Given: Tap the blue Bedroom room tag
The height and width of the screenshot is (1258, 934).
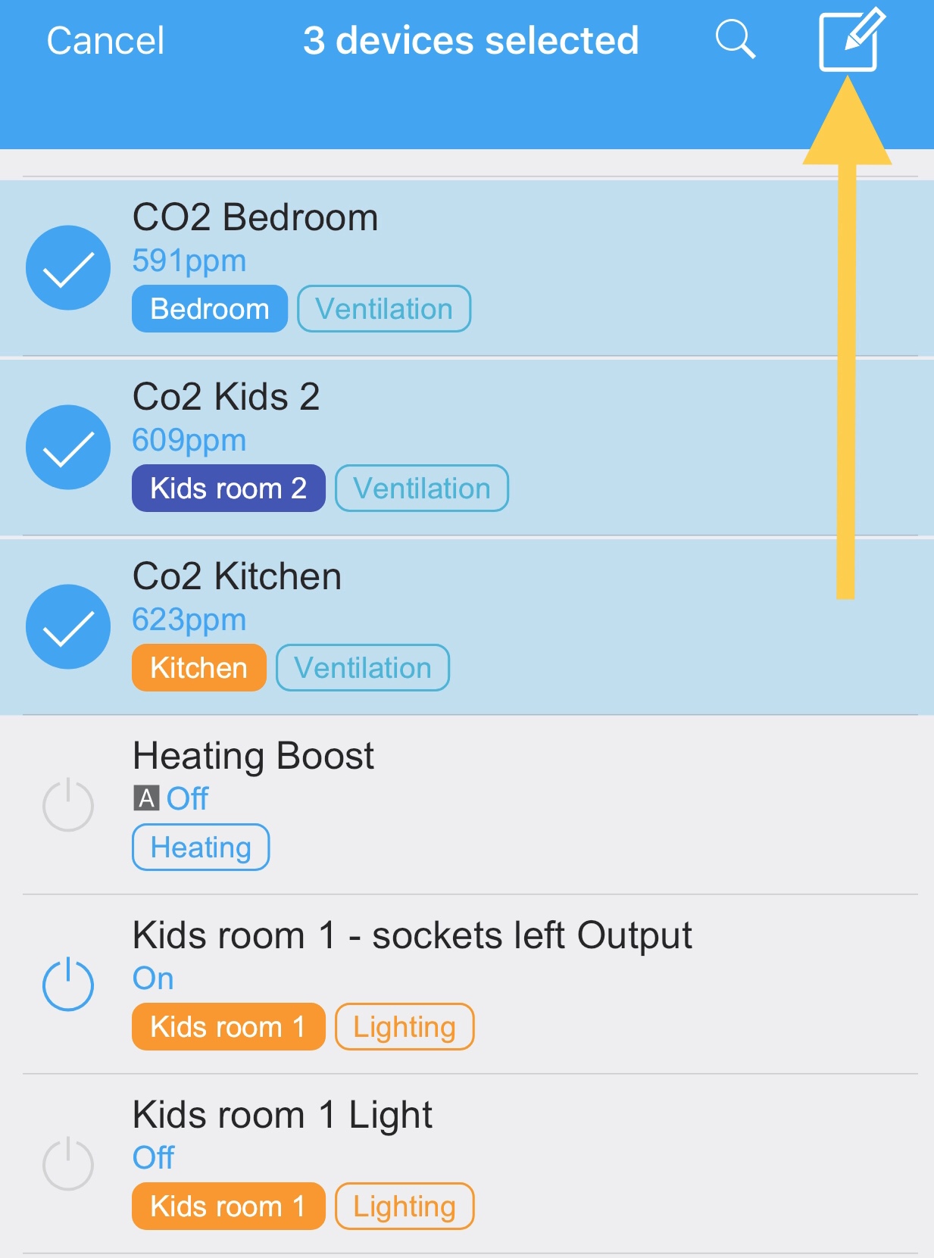Looking at the screenshot, I should tap(210, 309).
